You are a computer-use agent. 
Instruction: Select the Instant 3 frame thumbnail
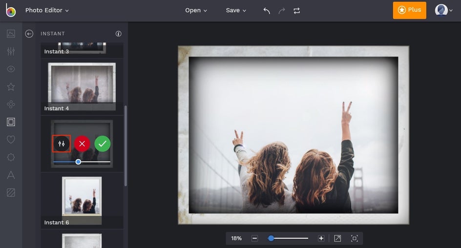tap(82, 50)
